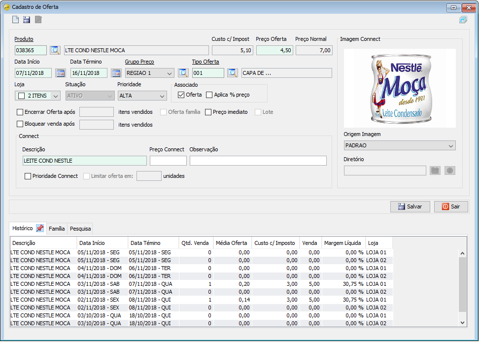Click the Margem Líquida column header
The height and width of the screenshot is (342, 479).
click(343, 243)
